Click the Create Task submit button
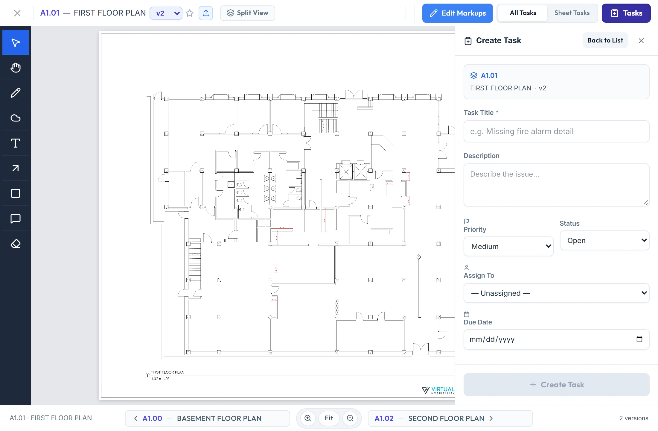This screenshot has width=658, height=431. [556, 385]
